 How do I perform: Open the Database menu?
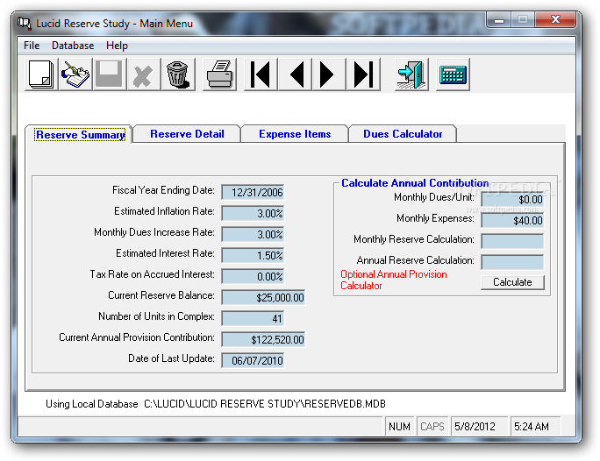(73, 46)
